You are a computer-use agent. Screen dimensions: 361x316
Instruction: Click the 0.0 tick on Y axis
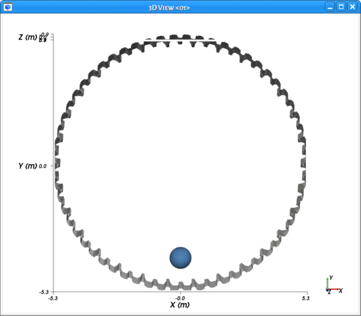point(43,166)
